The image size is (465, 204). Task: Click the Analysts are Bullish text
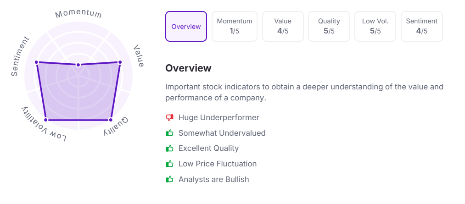coord(213,179)
